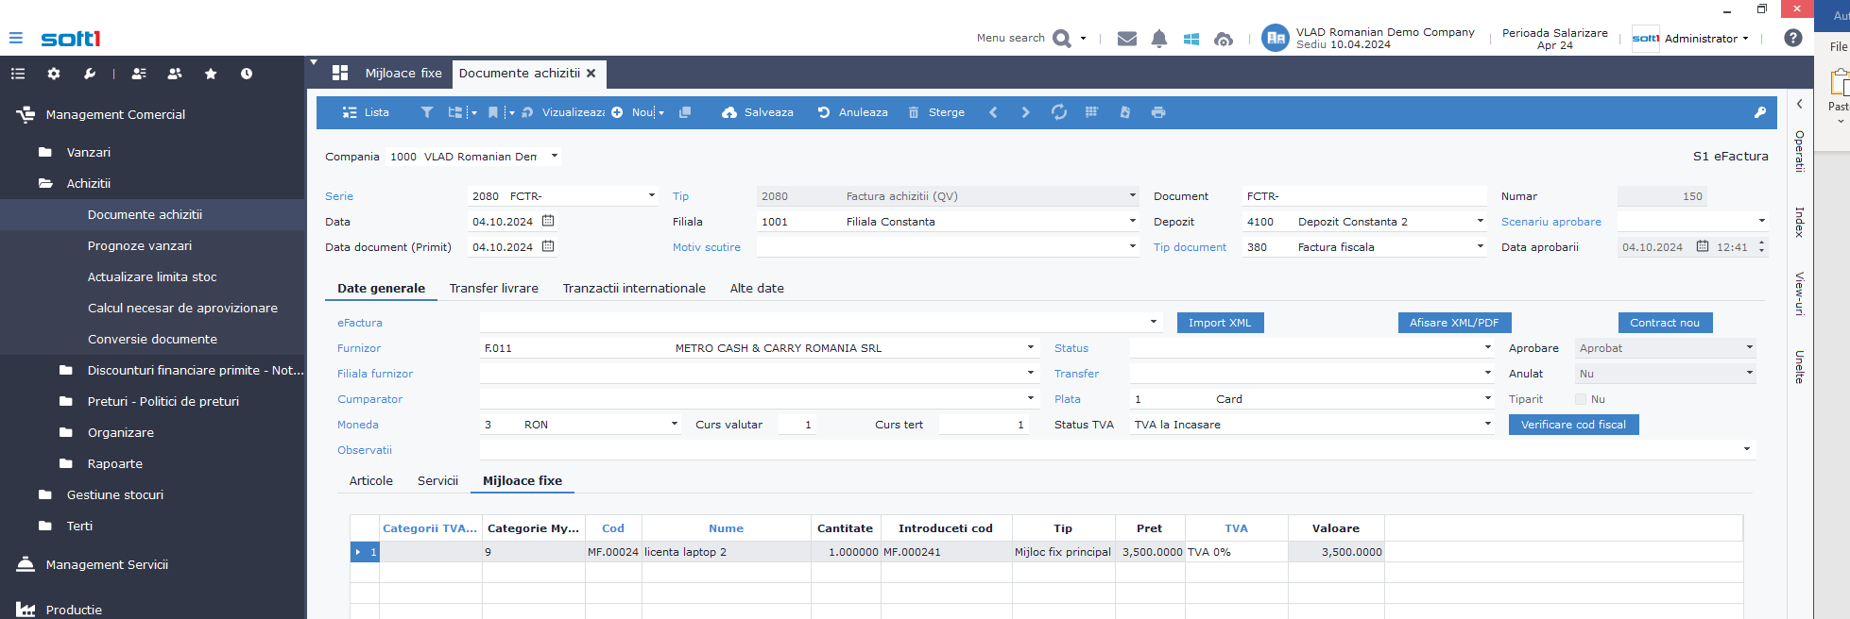
Task: Open the settings gear in the sidebar toolbar
Action: pyautogui.click(x=54, y=74)
